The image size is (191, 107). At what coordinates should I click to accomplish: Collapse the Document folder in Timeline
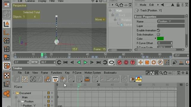(x=14, y=93)
